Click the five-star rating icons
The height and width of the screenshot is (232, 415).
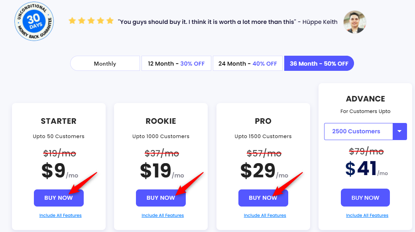tap(91, 21)
